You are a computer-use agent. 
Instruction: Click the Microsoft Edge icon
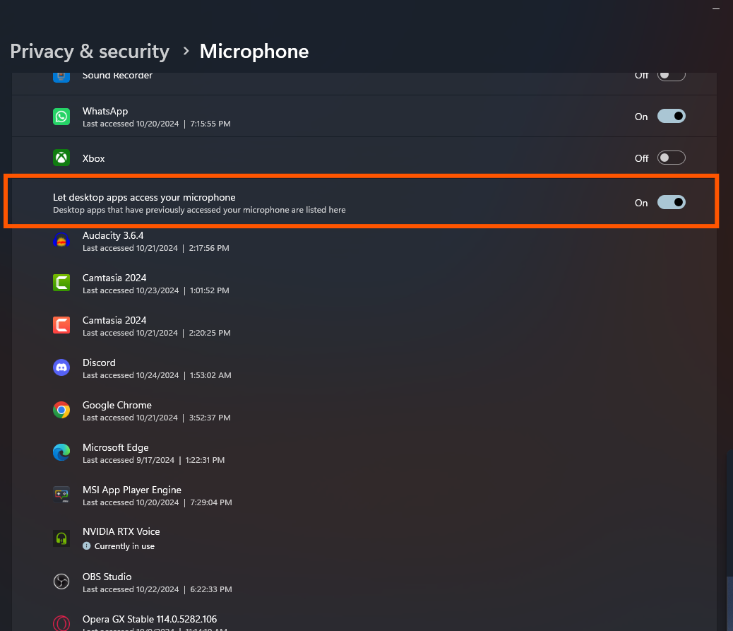coord(61,453)
